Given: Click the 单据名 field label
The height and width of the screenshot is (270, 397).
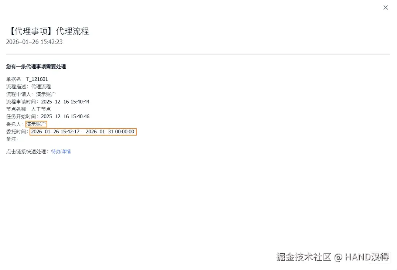Looking at the screenshot, I should (x=14, y=79).
